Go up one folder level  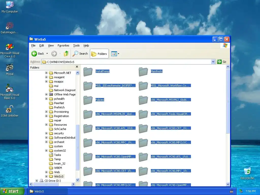pyautogui.click(x=66, y=54)
